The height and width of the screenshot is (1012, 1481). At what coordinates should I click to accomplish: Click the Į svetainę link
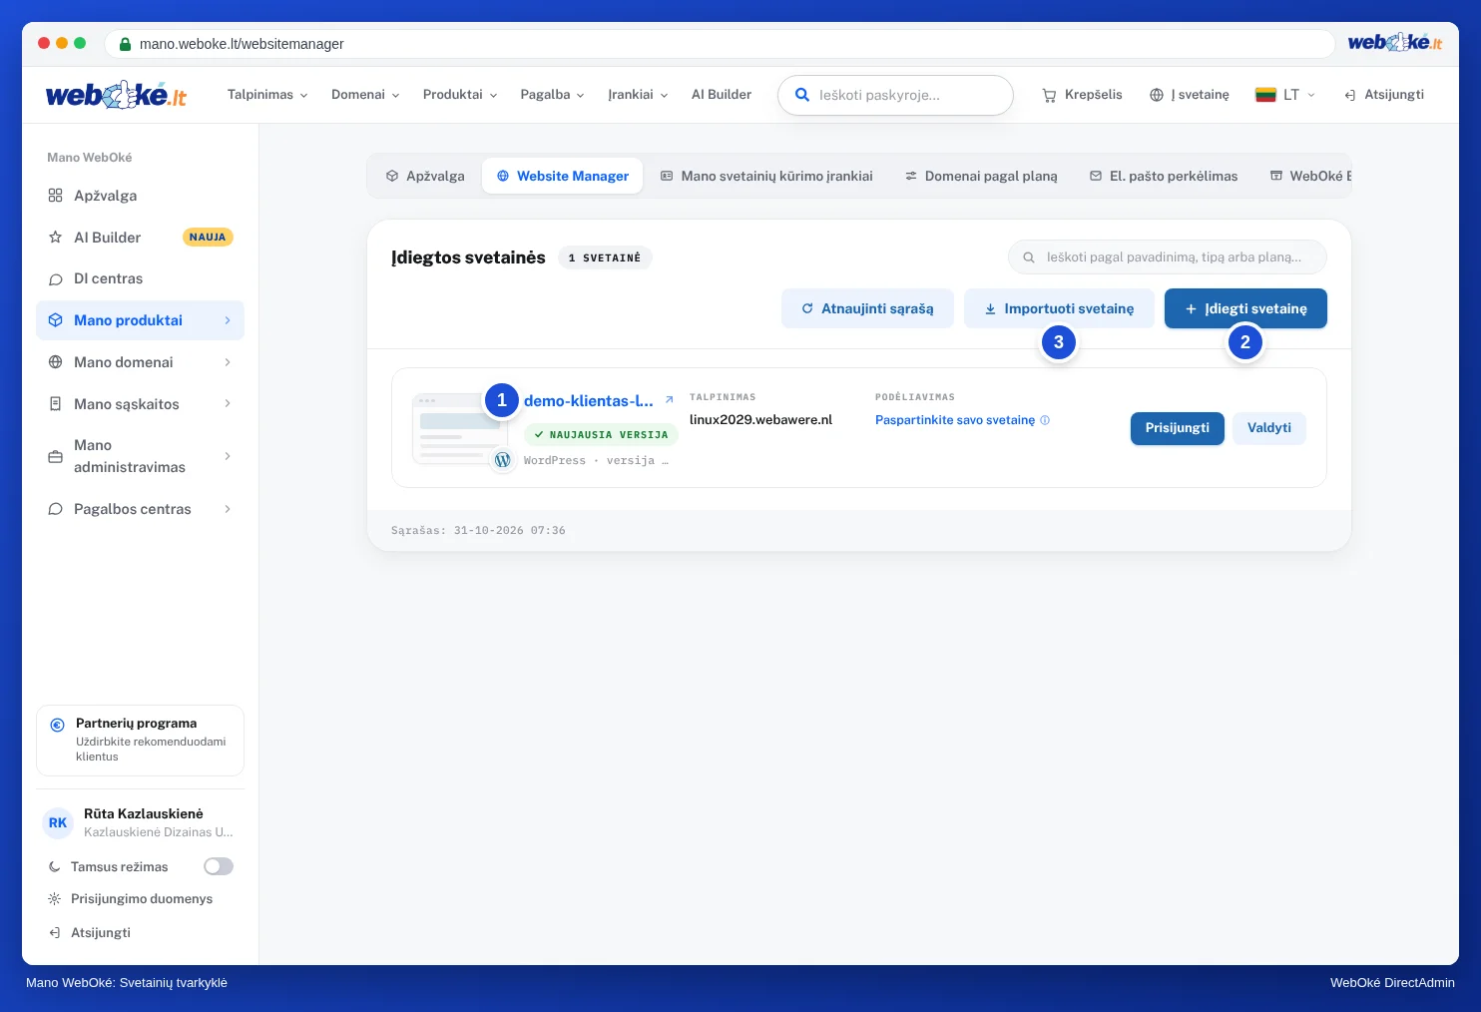1190,95
